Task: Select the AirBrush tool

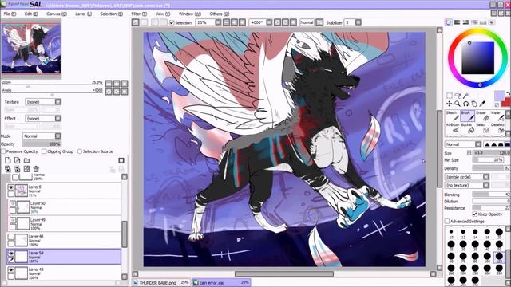Action: 453,128
